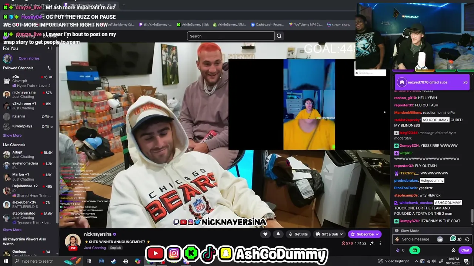Click the heart follow icon

pyautogui.click(x=265, y=234)
